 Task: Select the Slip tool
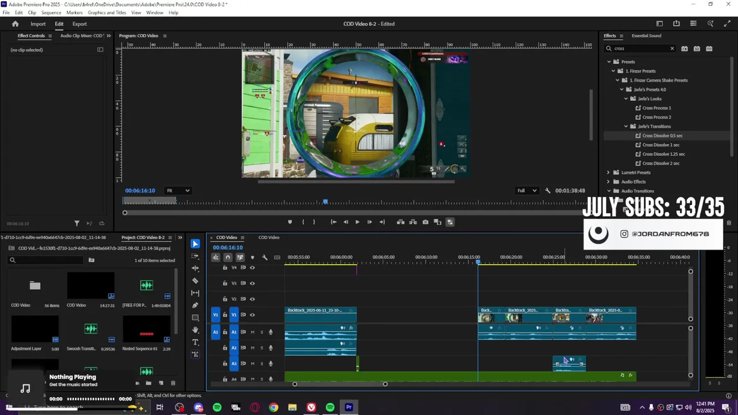195,293
